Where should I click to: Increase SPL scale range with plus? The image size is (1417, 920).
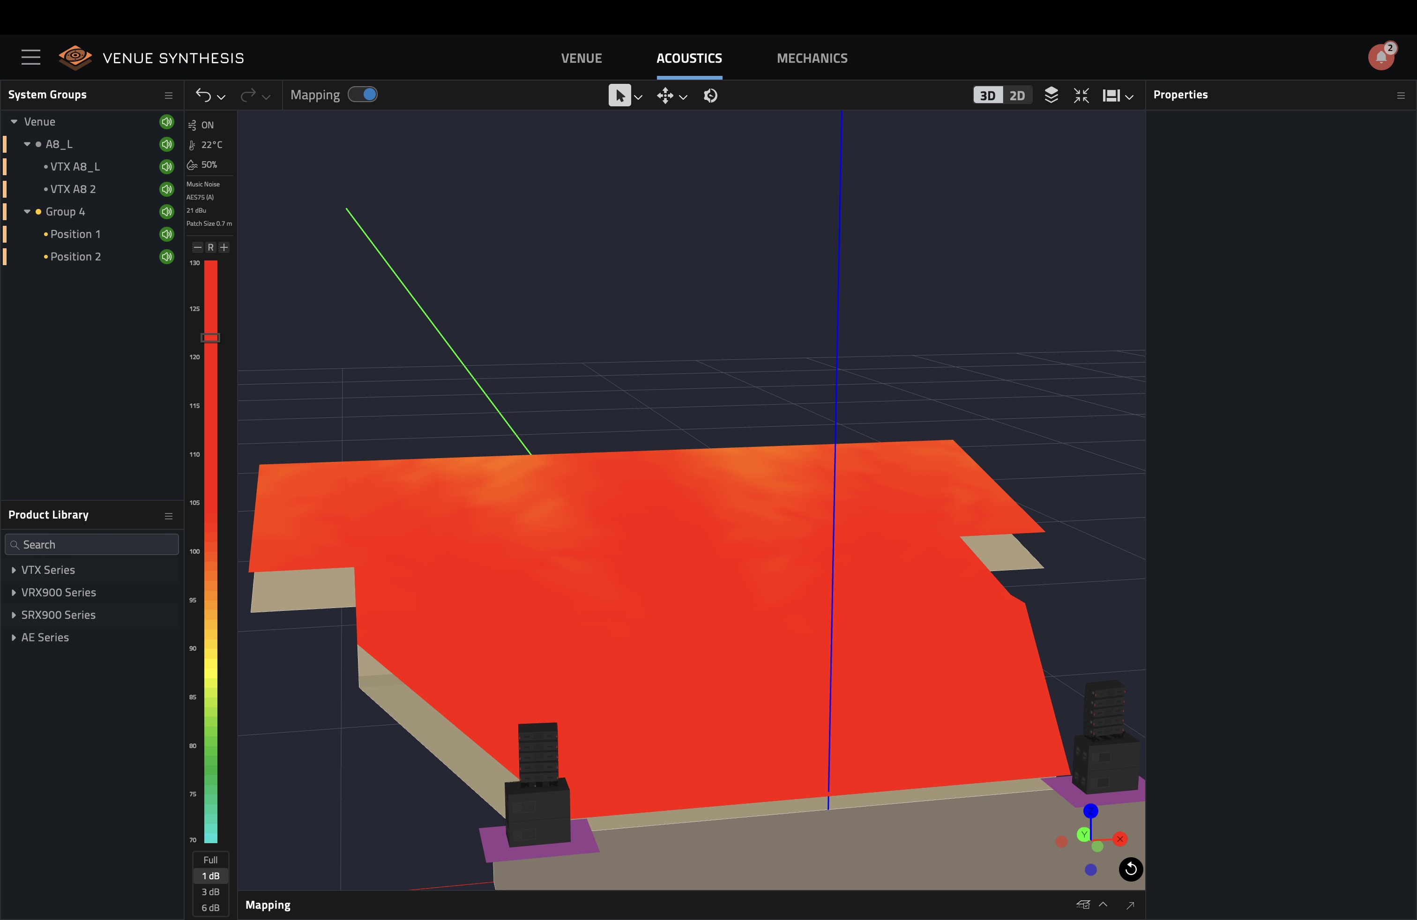224,247
